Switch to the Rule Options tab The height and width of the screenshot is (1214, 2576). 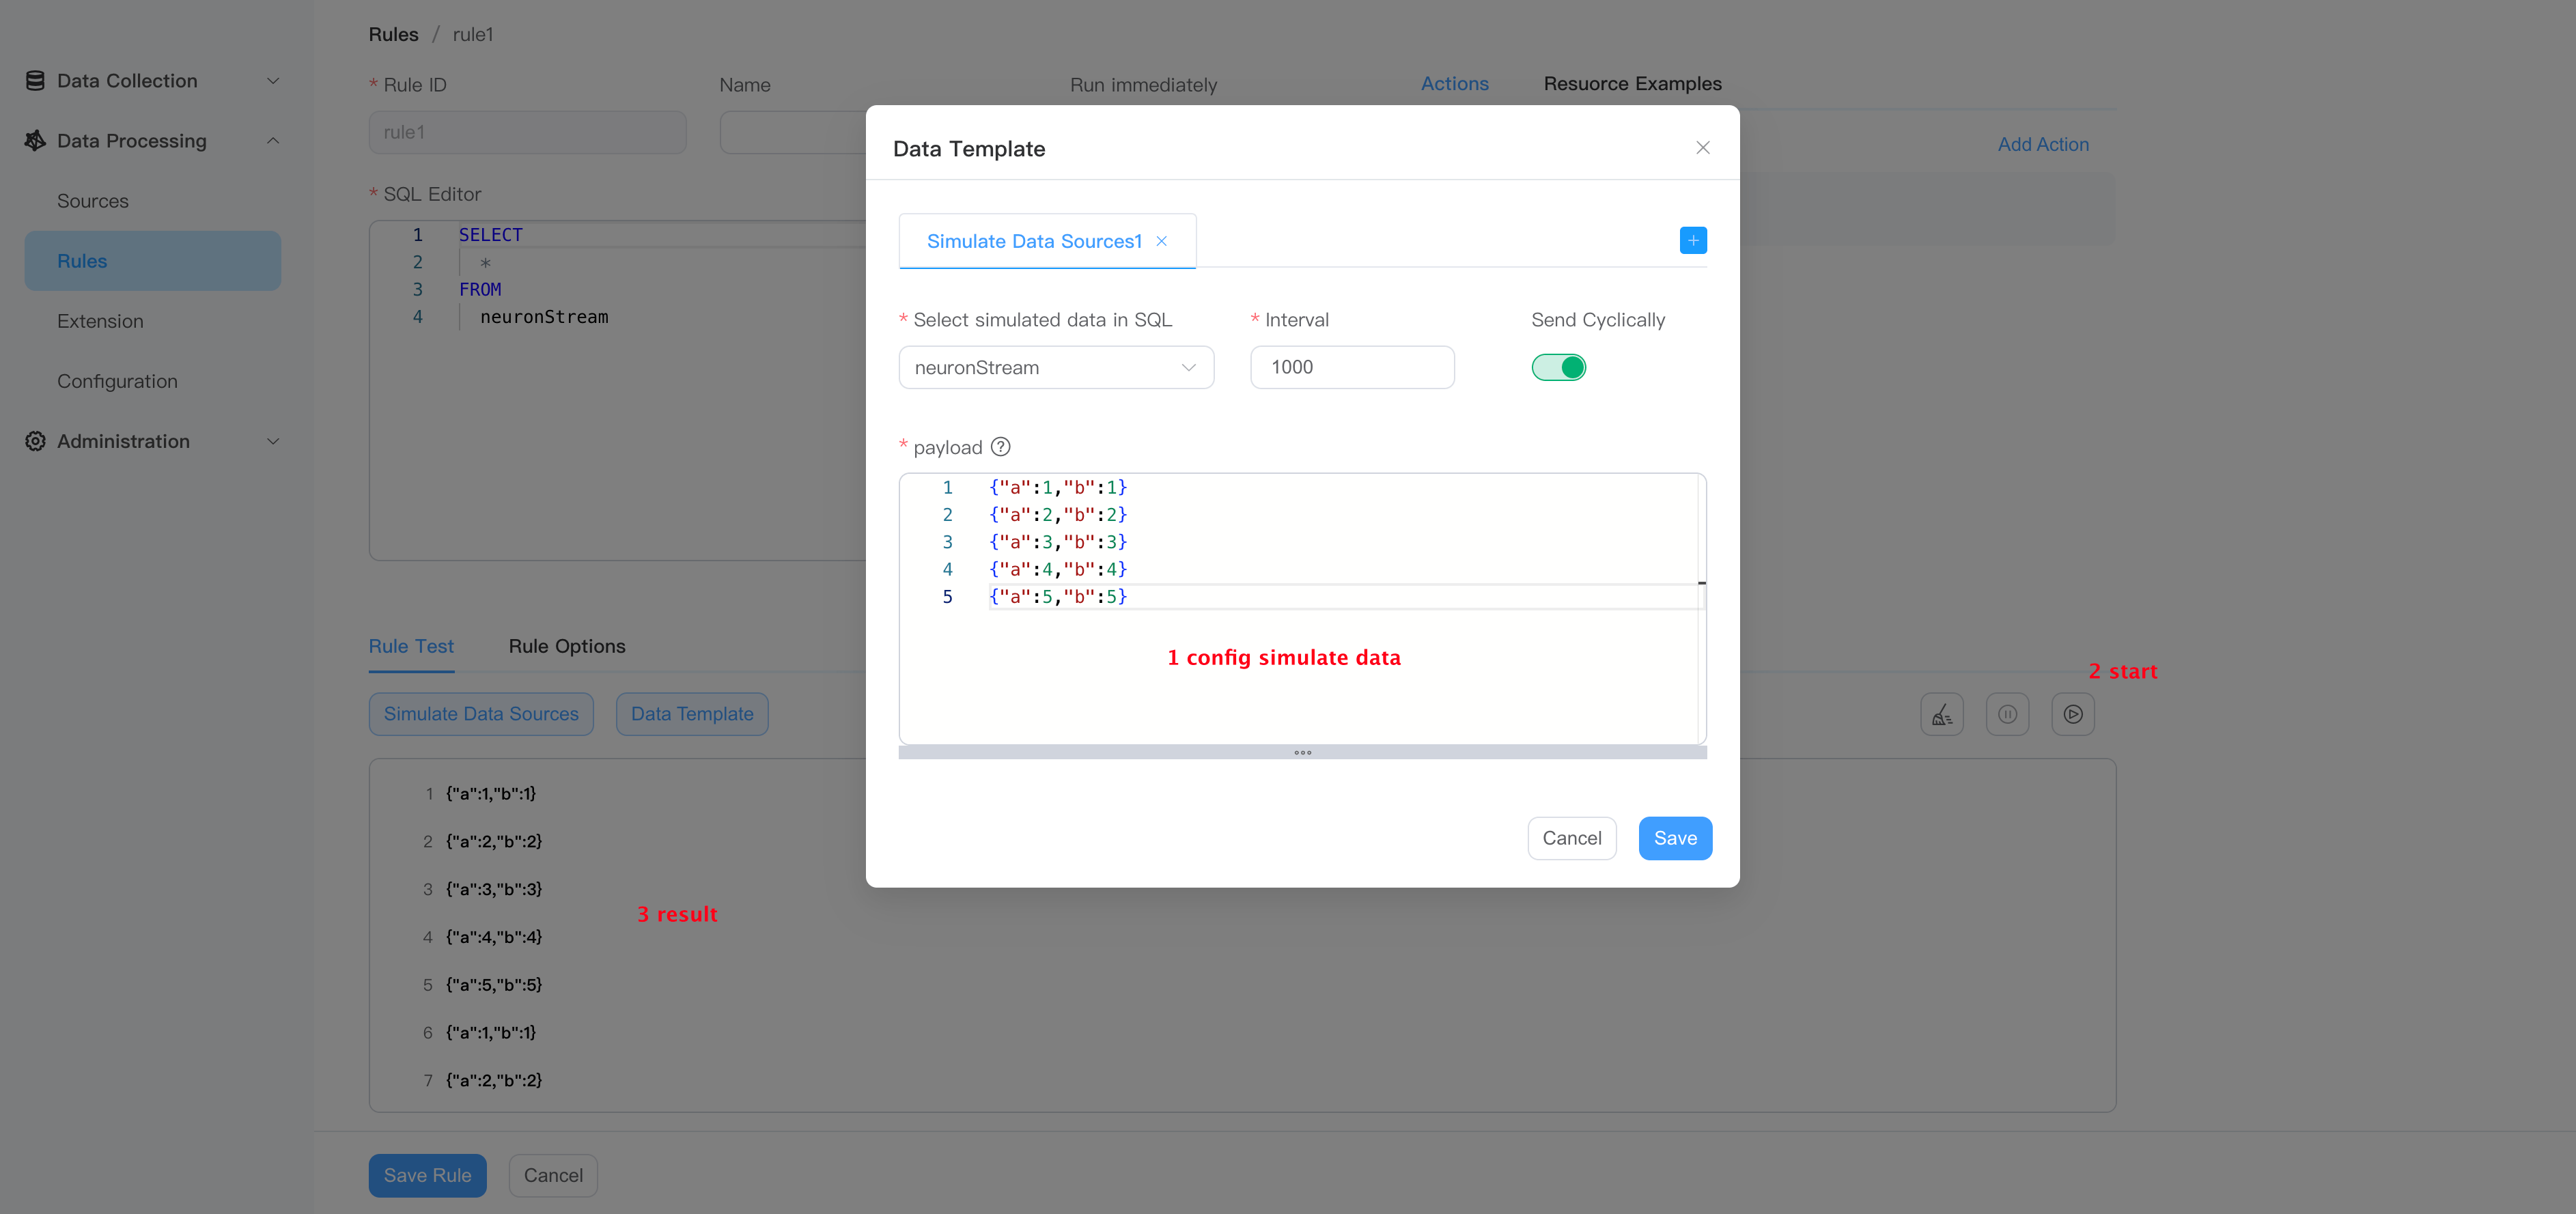pyautogui.click(x=566, y=646)
